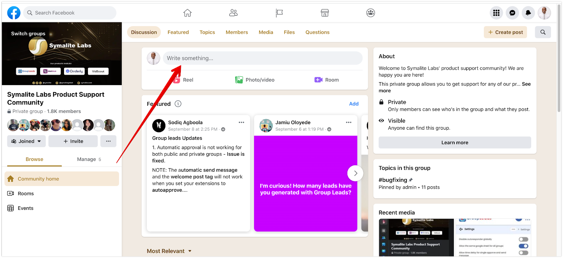
Task: Open the Marketplace icon
Action: (325, 13)
